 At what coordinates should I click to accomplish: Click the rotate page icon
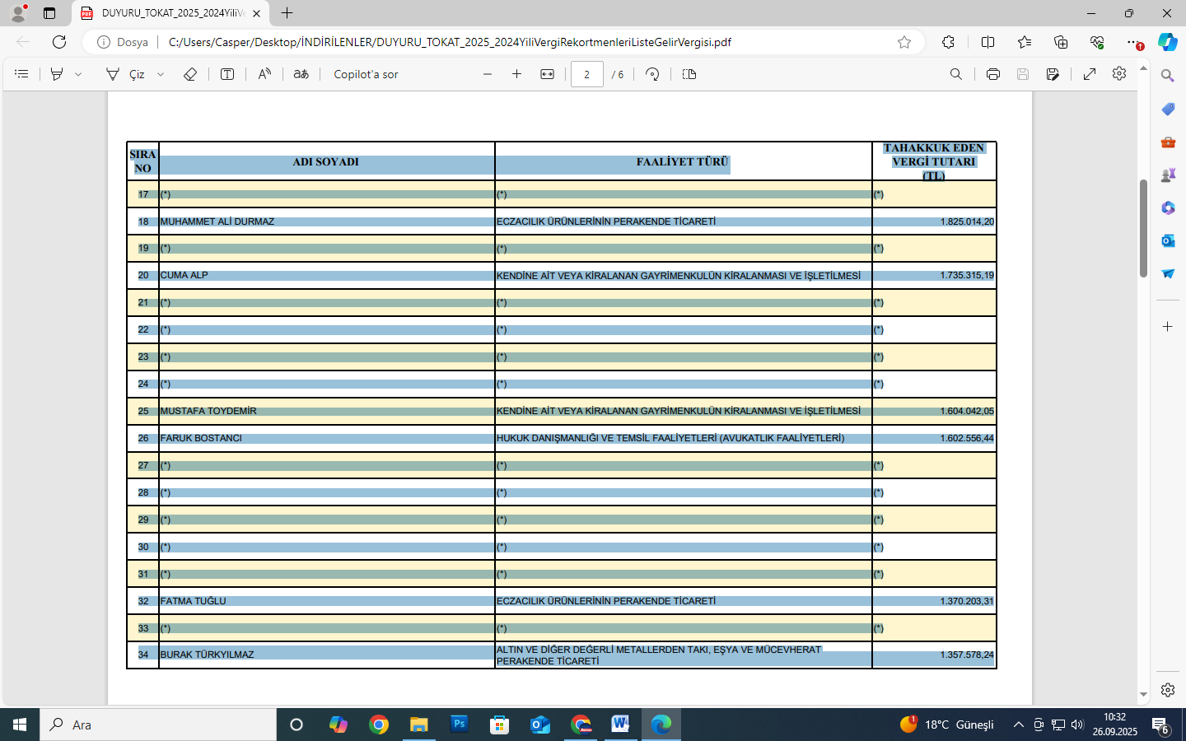point(652,74)
